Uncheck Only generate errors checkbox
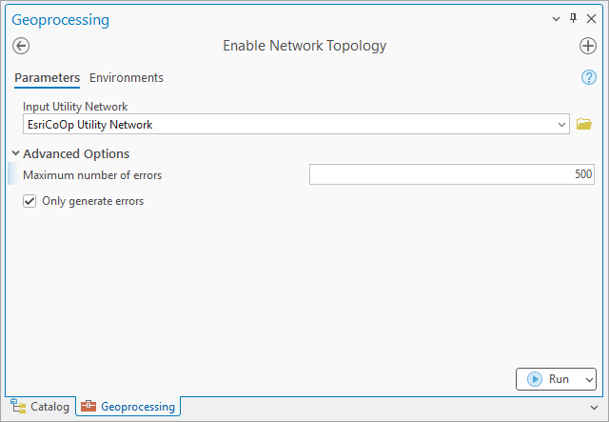609x422 pixels. click(29, 201)
